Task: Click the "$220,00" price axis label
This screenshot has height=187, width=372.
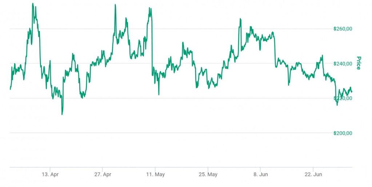Action: pos(343,98)
